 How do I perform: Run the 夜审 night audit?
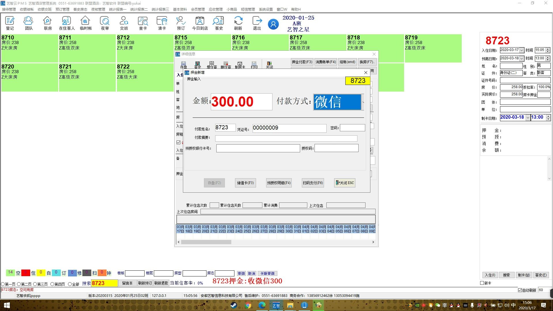point(105,23)
